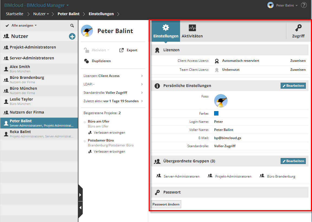The image size is (312, 222).
Task: Click Bearbeiten for Persönliche Einstellungen
Action: (293, 86)
